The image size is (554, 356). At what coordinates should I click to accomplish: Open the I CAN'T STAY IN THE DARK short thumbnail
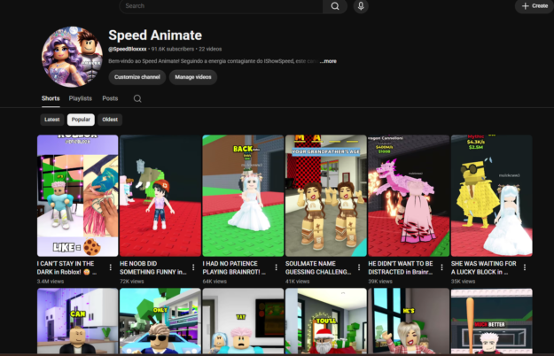pyautogui.click(x=77, y=196)
